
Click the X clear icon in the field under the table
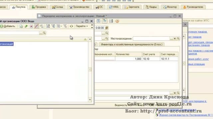pos(175,93)
